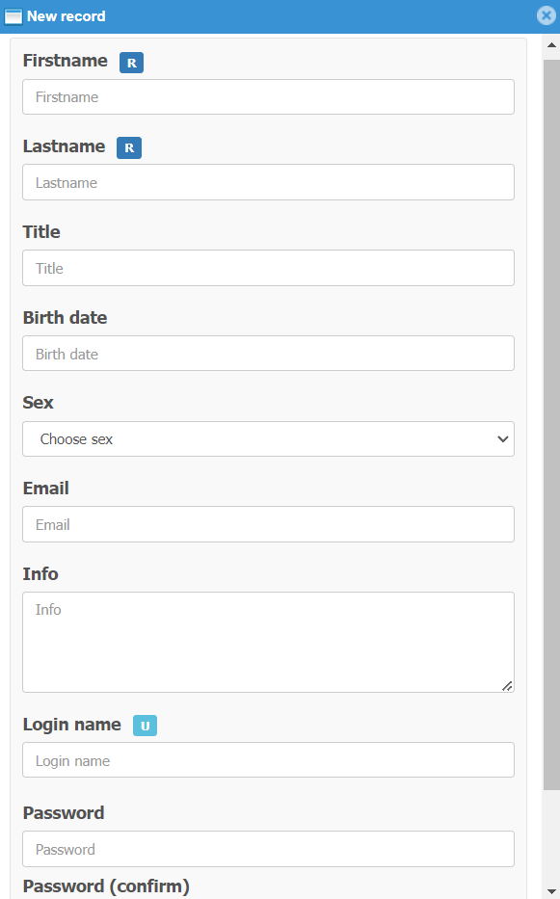This screenshot has height=899, width=560.
Task: Click the Info textarea resize handle
Action: coord(507,686)
